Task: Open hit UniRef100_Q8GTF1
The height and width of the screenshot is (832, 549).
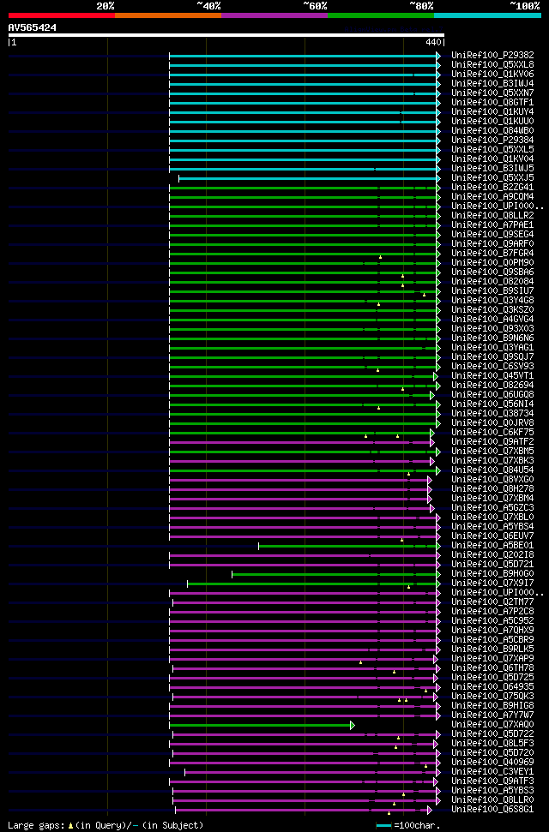Action: coord(492,102)
